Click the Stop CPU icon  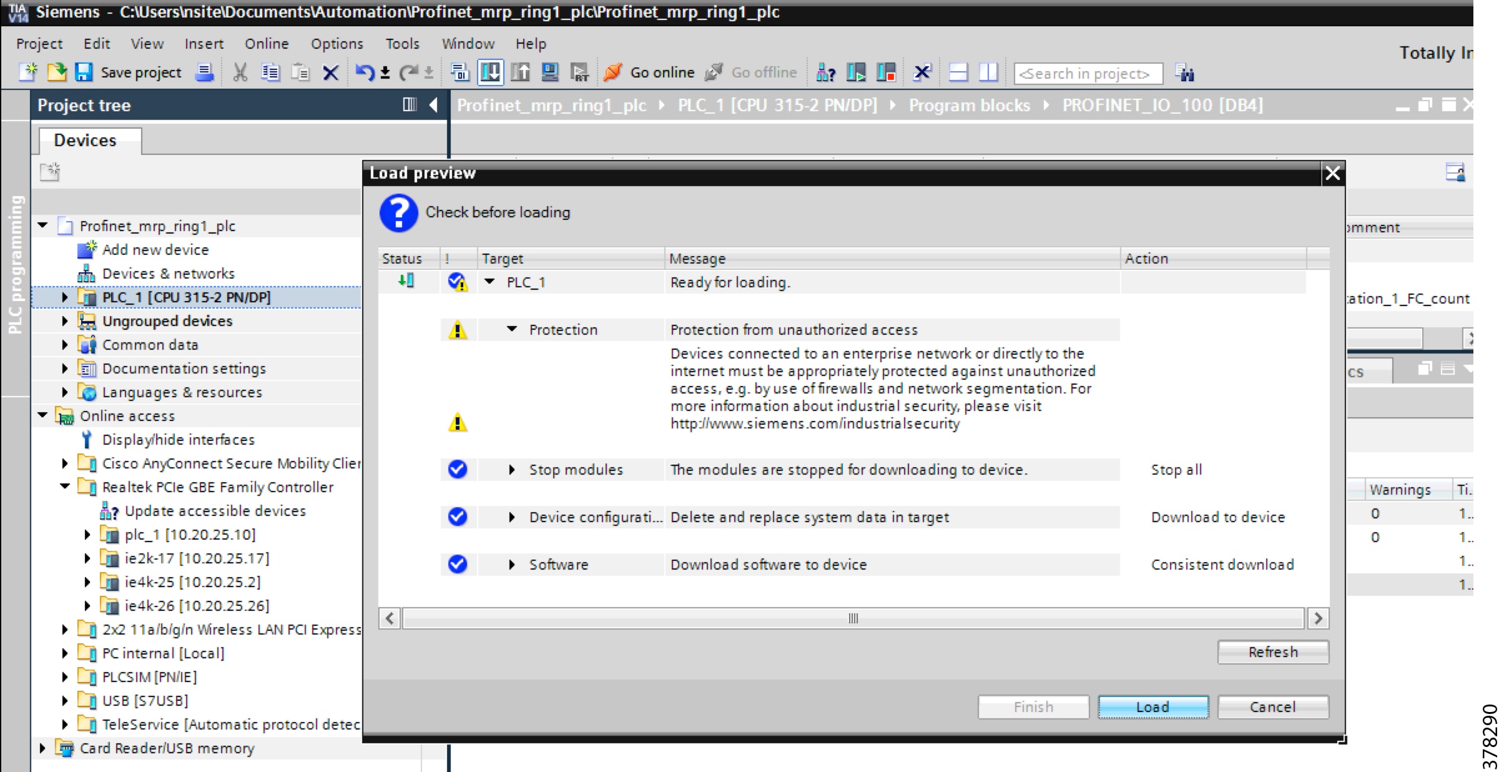click(886, 72)
